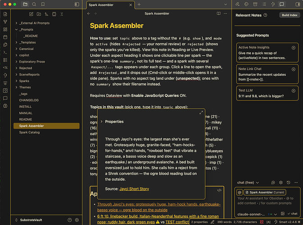Add the Test LLM suggested prompt
The width and height of the screenshot is (303, 225).
click(x=294, y=90)
